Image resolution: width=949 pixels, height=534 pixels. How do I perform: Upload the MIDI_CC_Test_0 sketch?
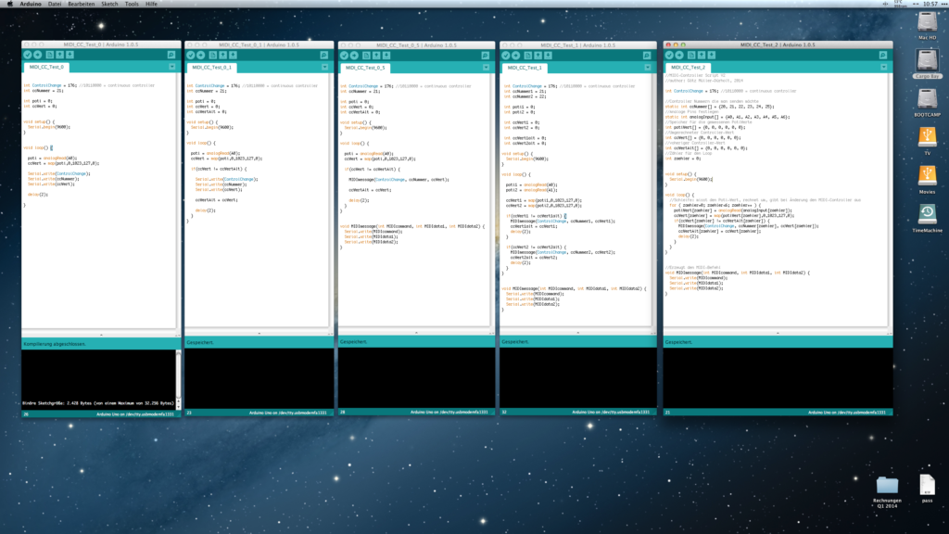point(38,55)
